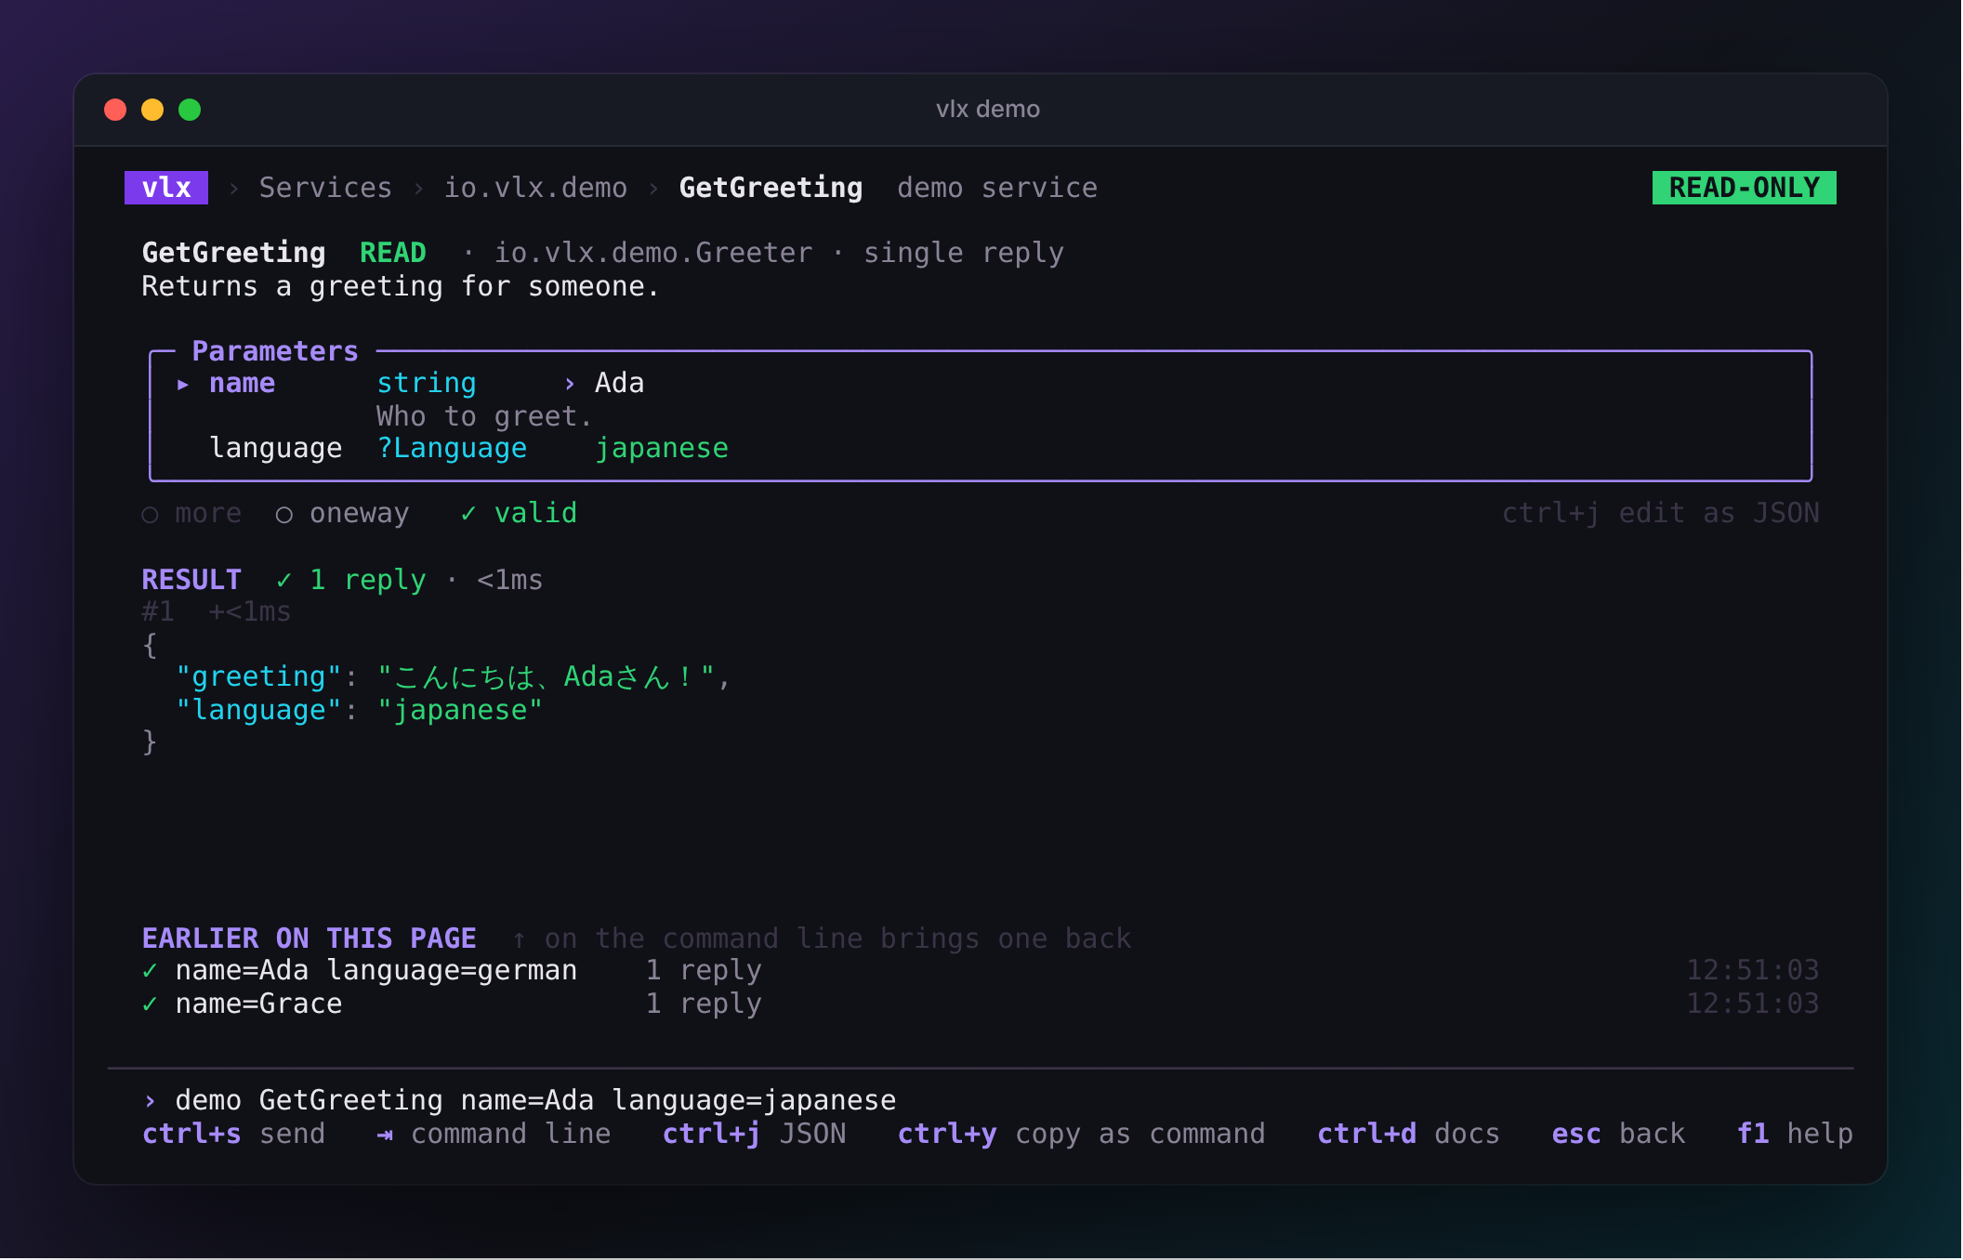
Task: Select the name parameter label
Action: (242, 383)
